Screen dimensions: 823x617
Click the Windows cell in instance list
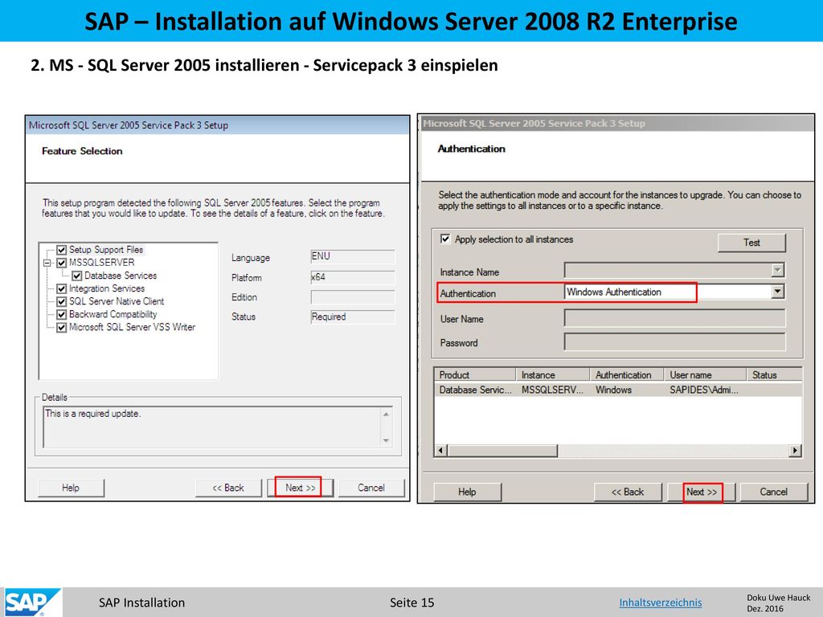pos(613,390)
